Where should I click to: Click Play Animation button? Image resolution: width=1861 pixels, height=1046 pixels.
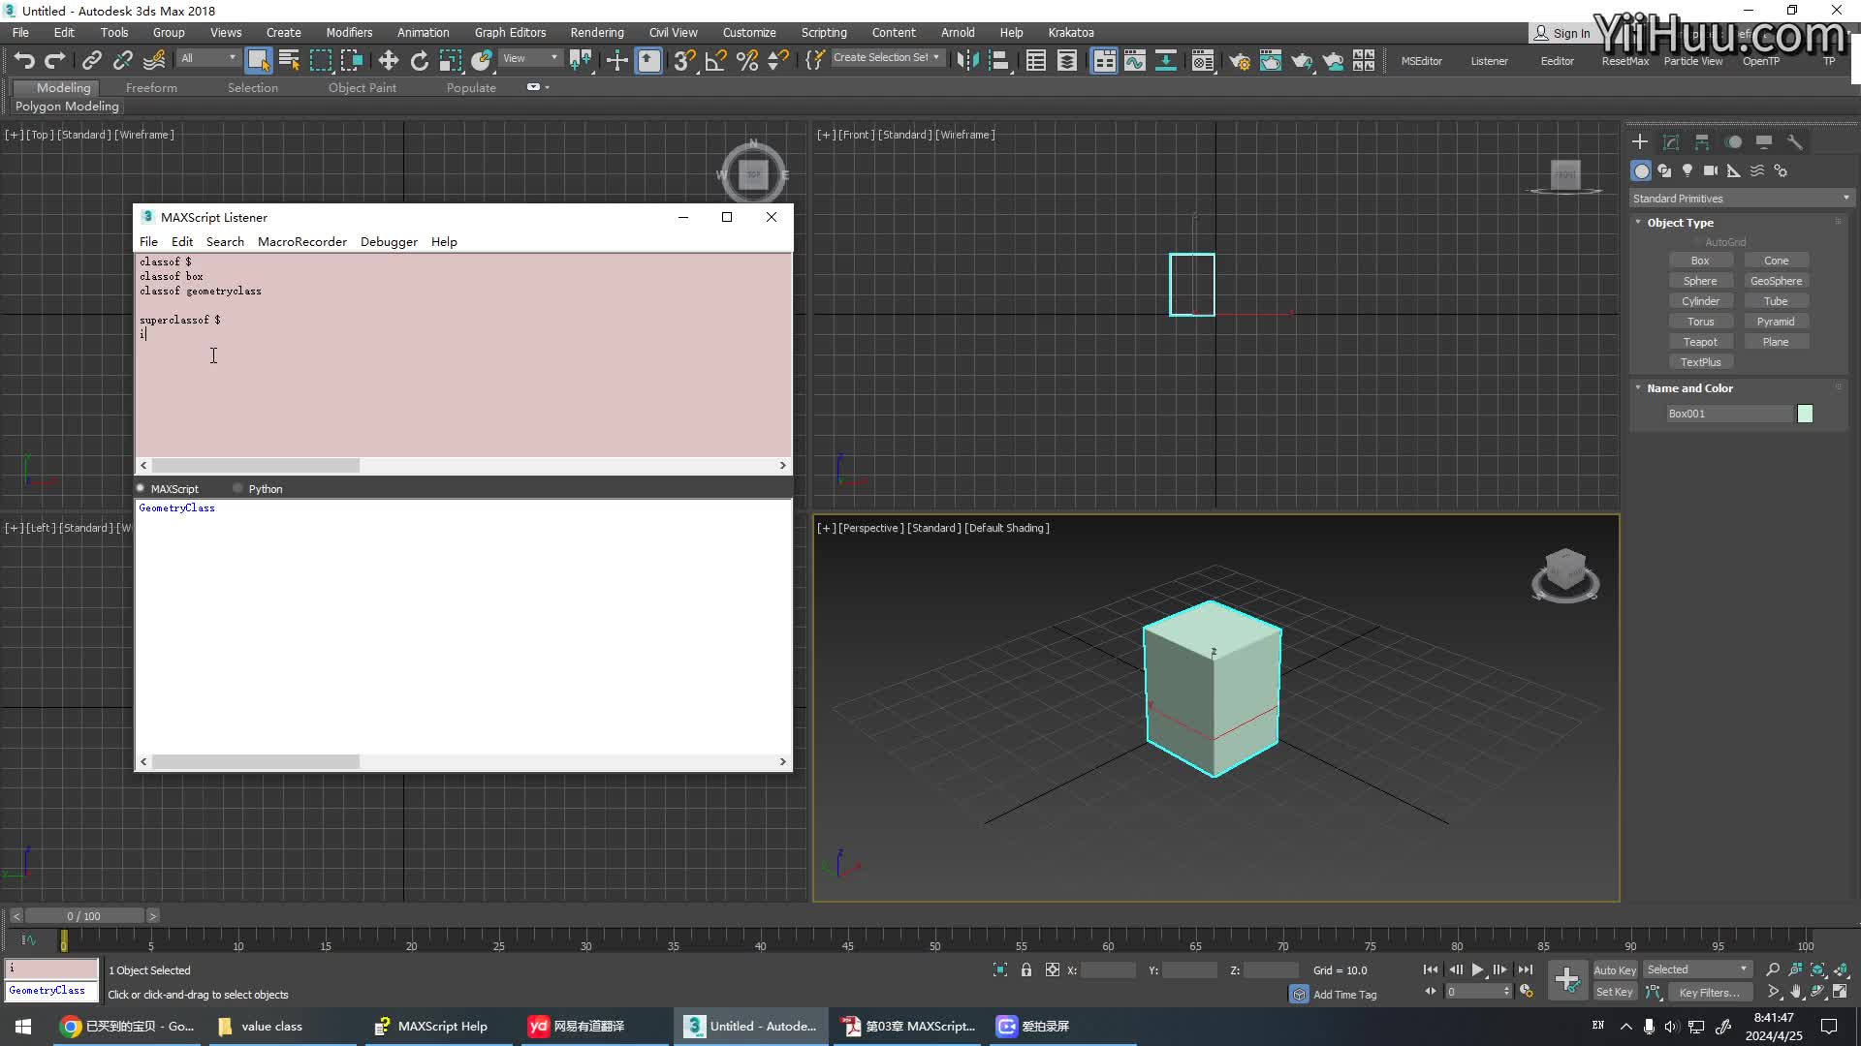tap(1477, 969)
